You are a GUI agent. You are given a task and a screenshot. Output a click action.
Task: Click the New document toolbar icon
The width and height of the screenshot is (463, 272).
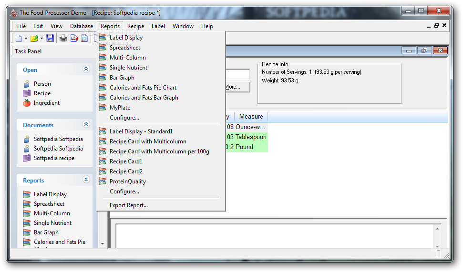(x=19, y=38)
